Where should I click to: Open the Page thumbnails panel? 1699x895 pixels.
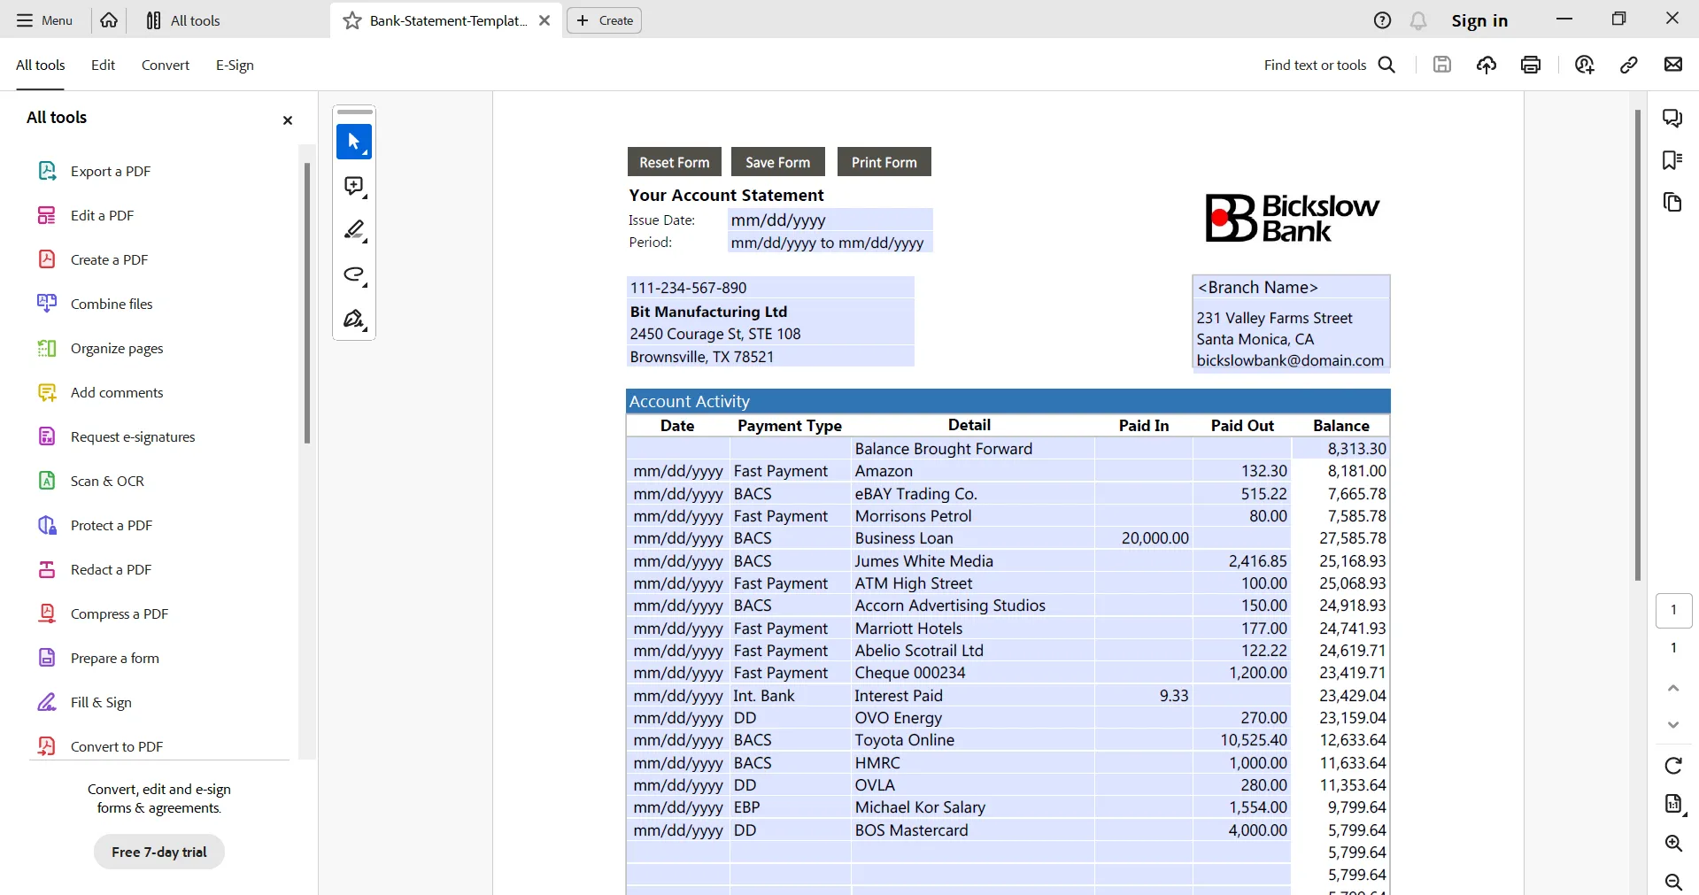tap(1672, 203)
